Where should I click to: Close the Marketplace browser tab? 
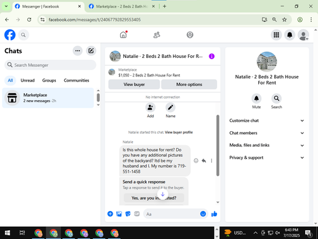pos(153,6)
